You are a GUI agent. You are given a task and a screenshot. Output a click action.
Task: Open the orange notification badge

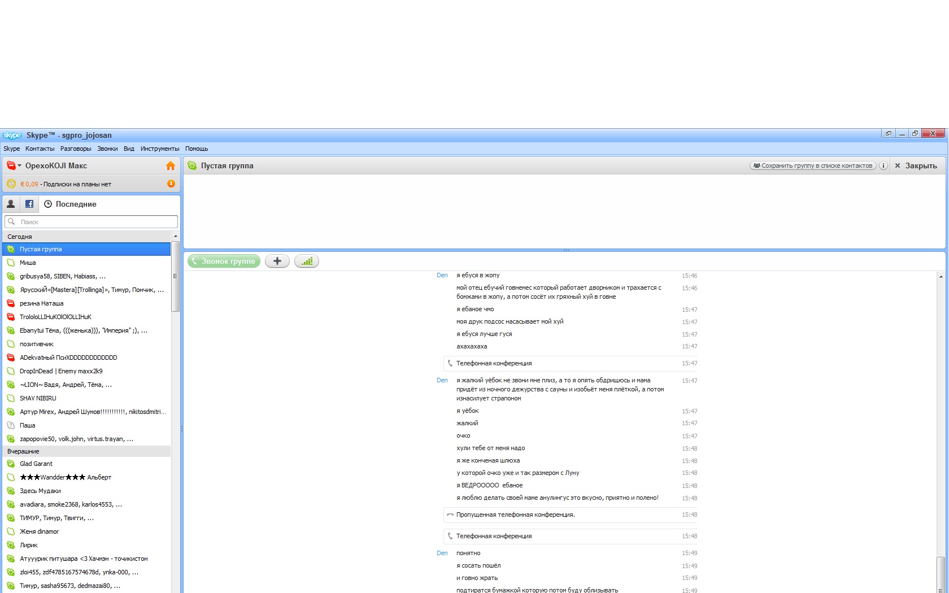pyautogui.click(x=171, y=184)
